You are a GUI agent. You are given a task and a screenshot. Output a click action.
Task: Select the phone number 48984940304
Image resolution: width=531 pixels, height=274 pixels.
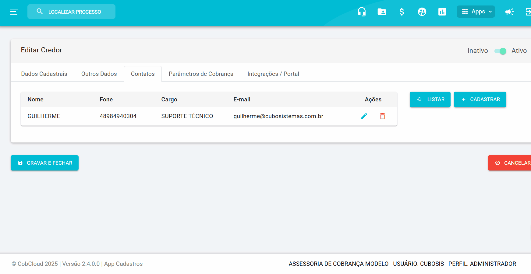click(118, 116)
